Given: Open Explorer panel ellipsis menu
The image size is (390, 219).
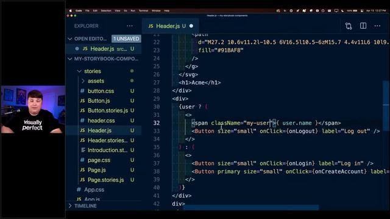Looking at the screenshot, I should [130, 26].
